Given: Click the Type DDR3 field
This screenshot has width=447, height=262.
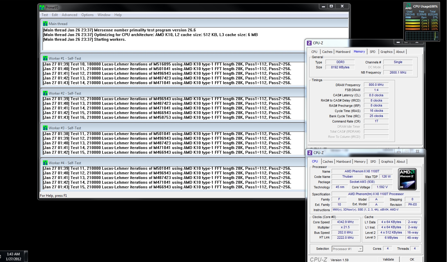Looking at the screenshot, I should [x=340, y=62].
